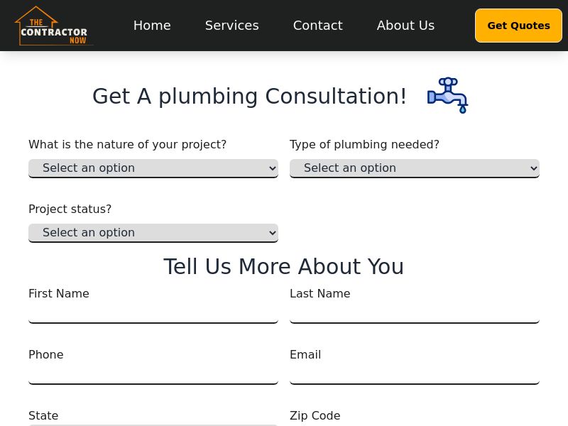The height and width of the screenshot is (426, 568).
Task: Open the project nature dropdown
Action: 153,168
